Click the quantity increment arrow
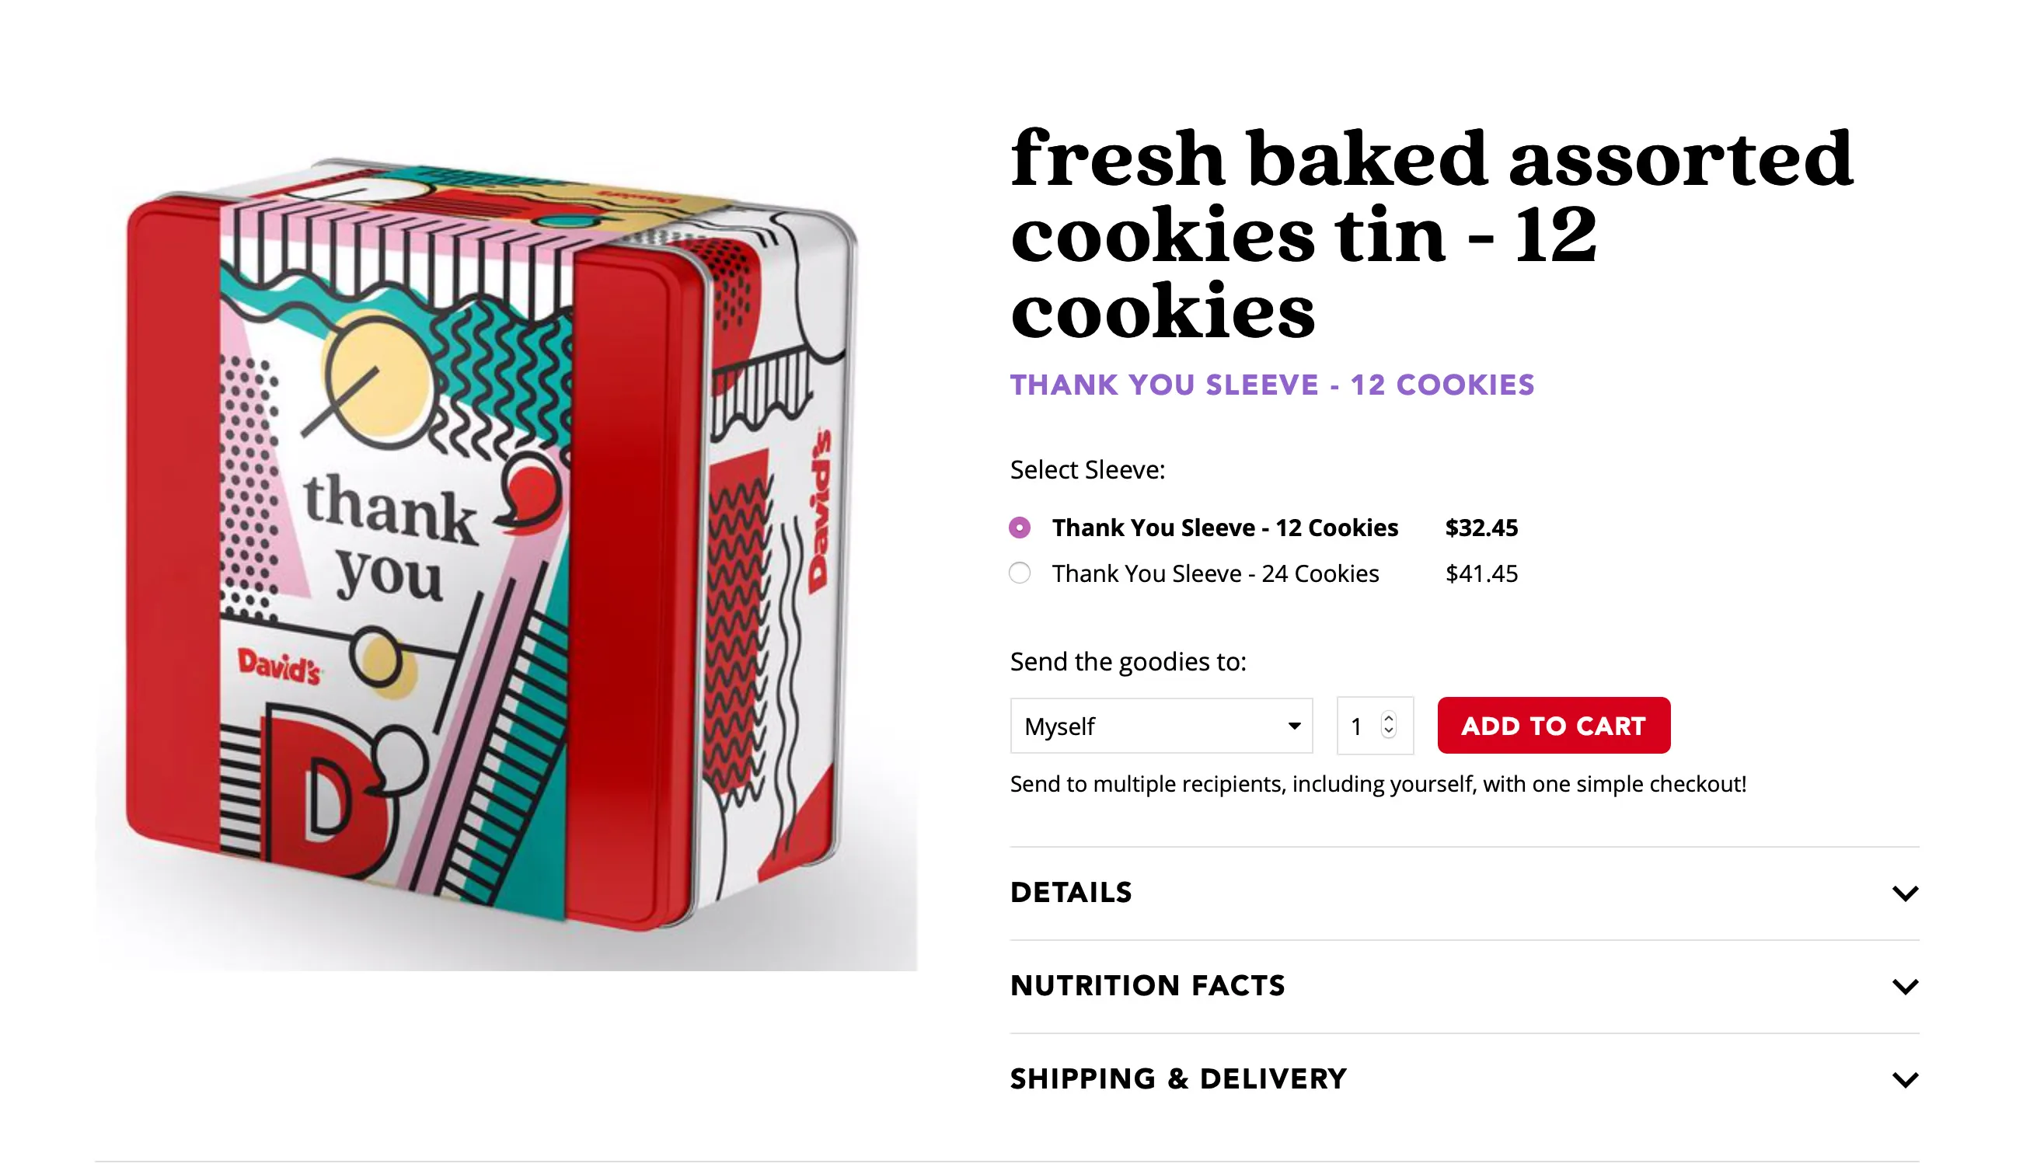This screenshot has width=2030, height=1167. [x=1389, y=718]
